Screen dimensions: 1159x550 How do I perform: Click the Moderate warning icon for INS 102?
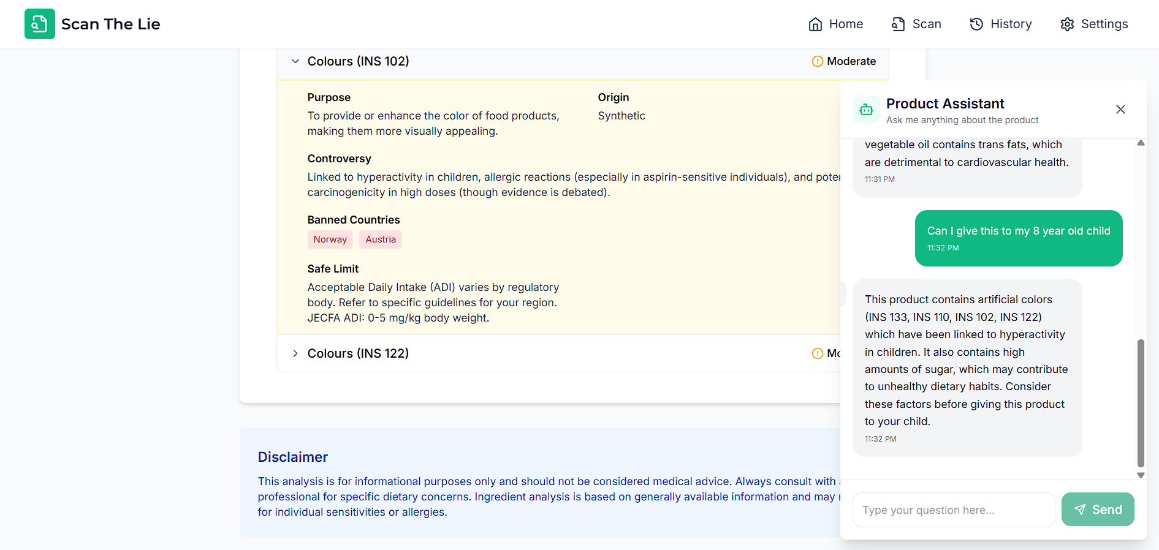[817, 61]
